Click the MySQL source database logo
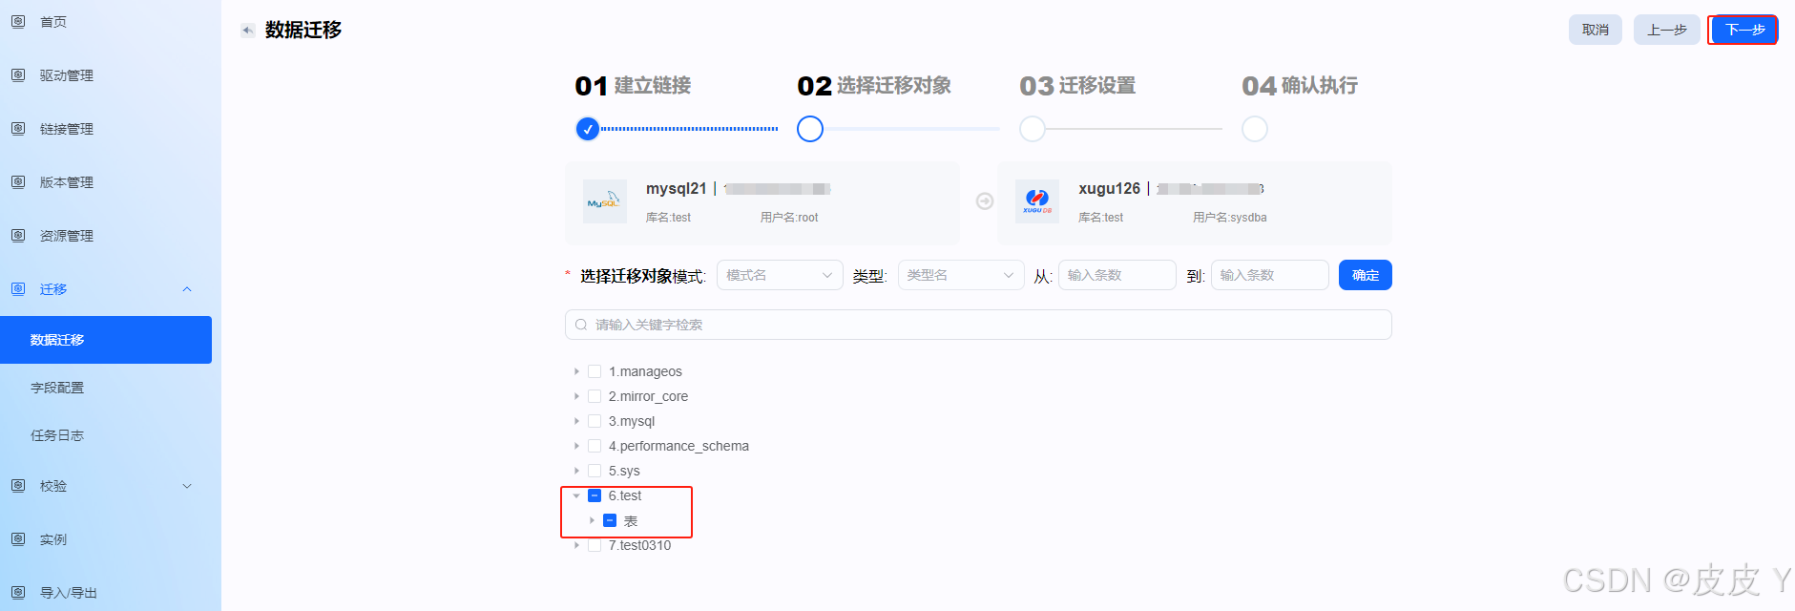Viewport: 1795px width, 611px height. [x=605, y=201]
